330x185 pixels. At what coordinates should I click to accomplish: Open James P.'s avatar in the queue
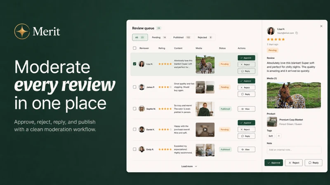tap(141, 87)
